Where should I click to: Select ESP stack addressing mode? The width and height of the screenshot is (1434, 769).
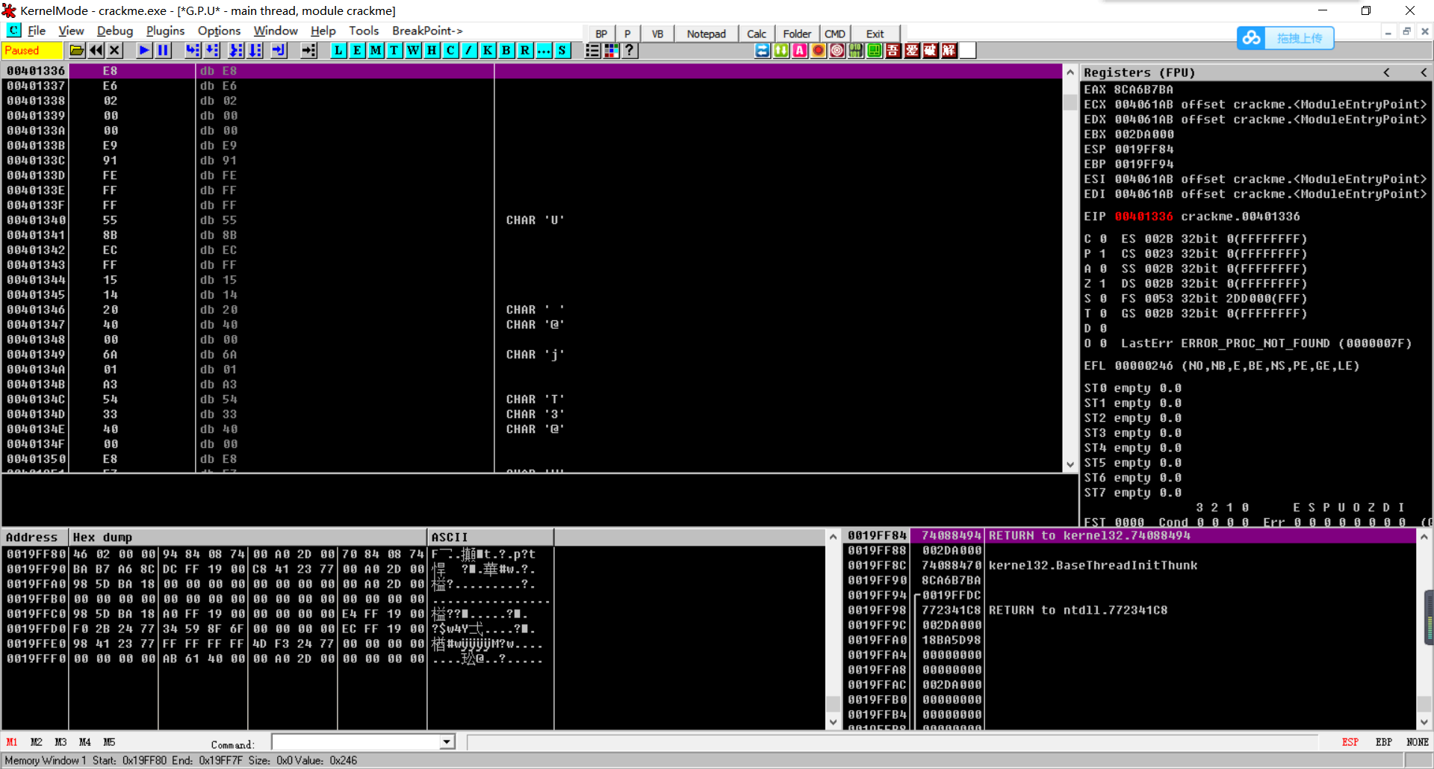click(1350, 742)
